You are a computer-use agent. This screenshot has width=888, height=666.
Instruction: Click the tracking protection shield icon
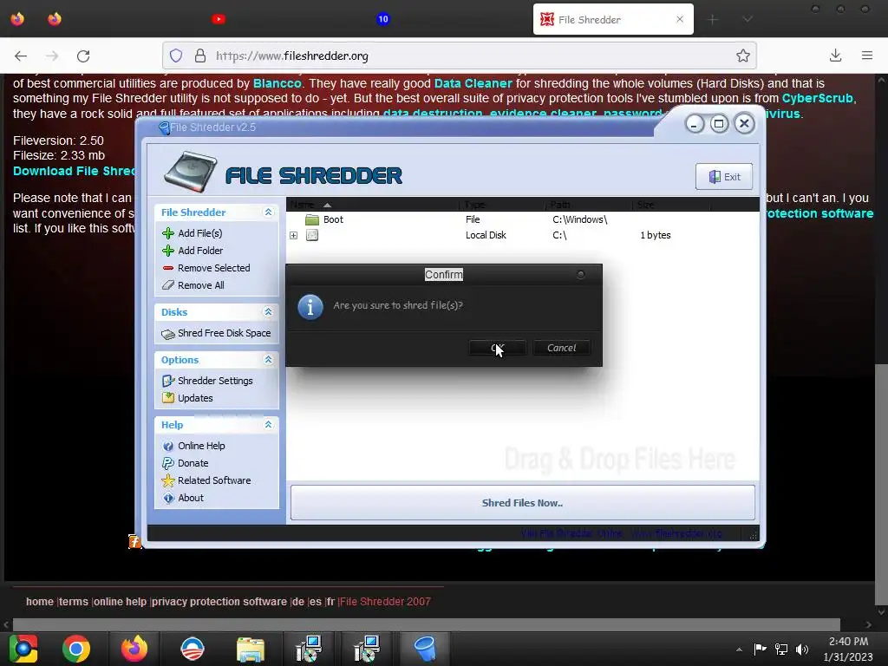[x=176, y=55]
